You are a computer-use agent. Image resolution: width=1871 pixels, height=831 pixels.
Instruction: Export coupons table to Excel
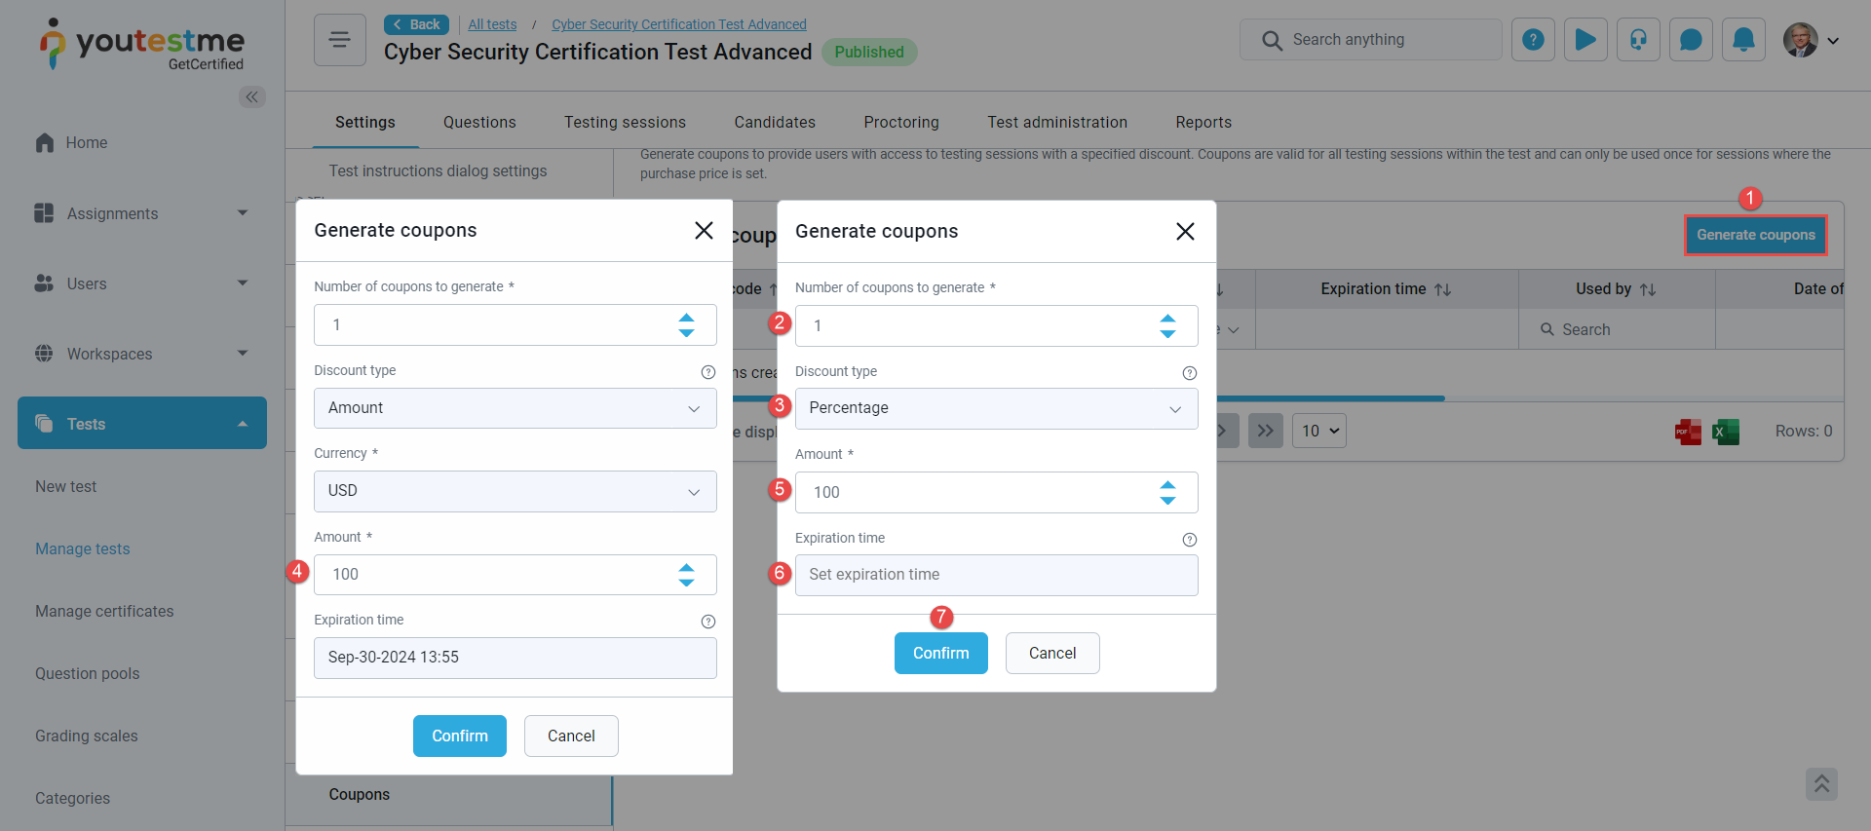[x=1726, y=432]
